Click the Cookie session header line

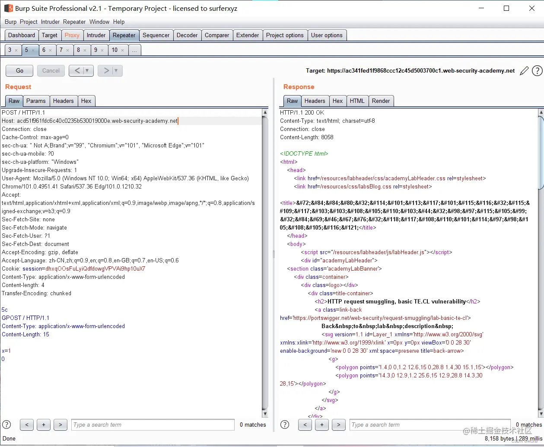pyautogui.click(x=73, y=268)
